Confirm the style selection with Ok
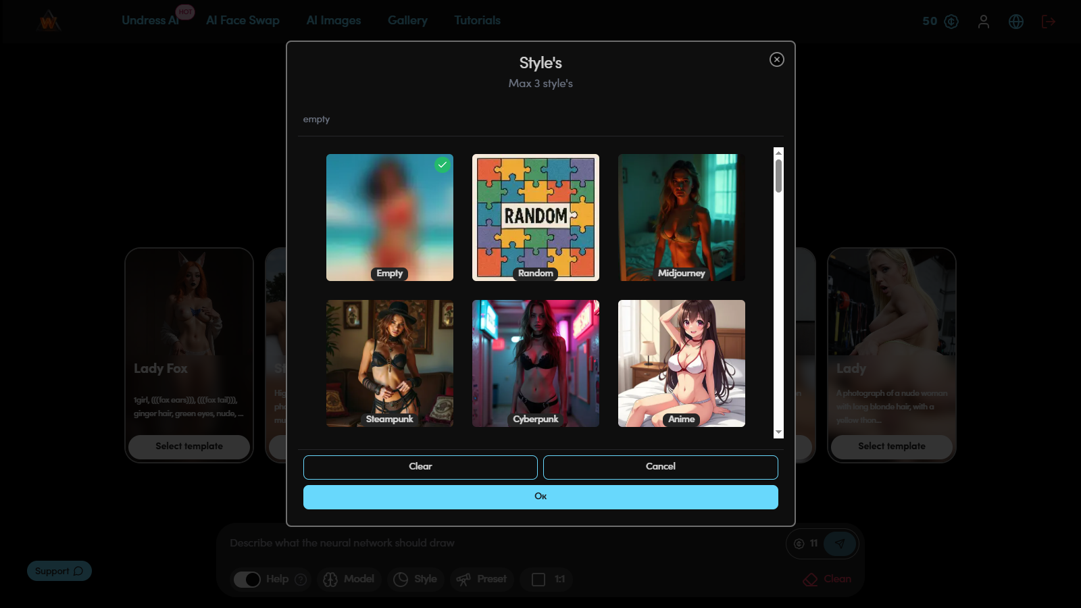 point(540,497)
